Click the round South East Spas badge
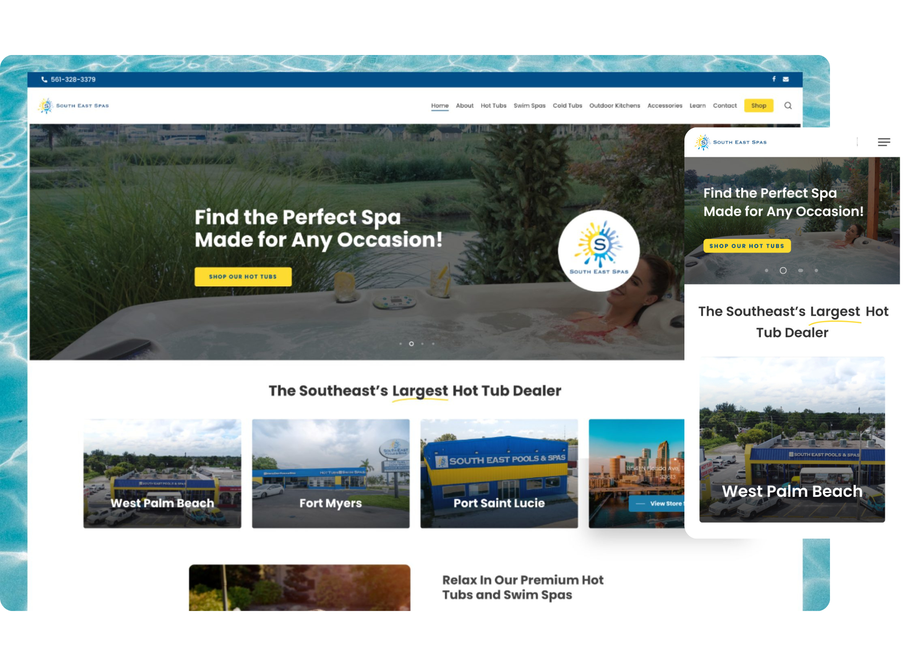Image resolution: width=909 pixels, height=666 pixels. (599, 250)
